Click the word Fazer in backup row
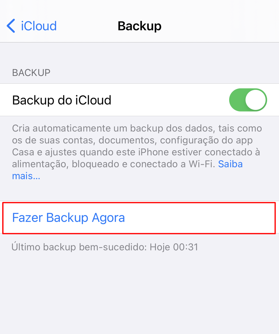 click(28, 218)
